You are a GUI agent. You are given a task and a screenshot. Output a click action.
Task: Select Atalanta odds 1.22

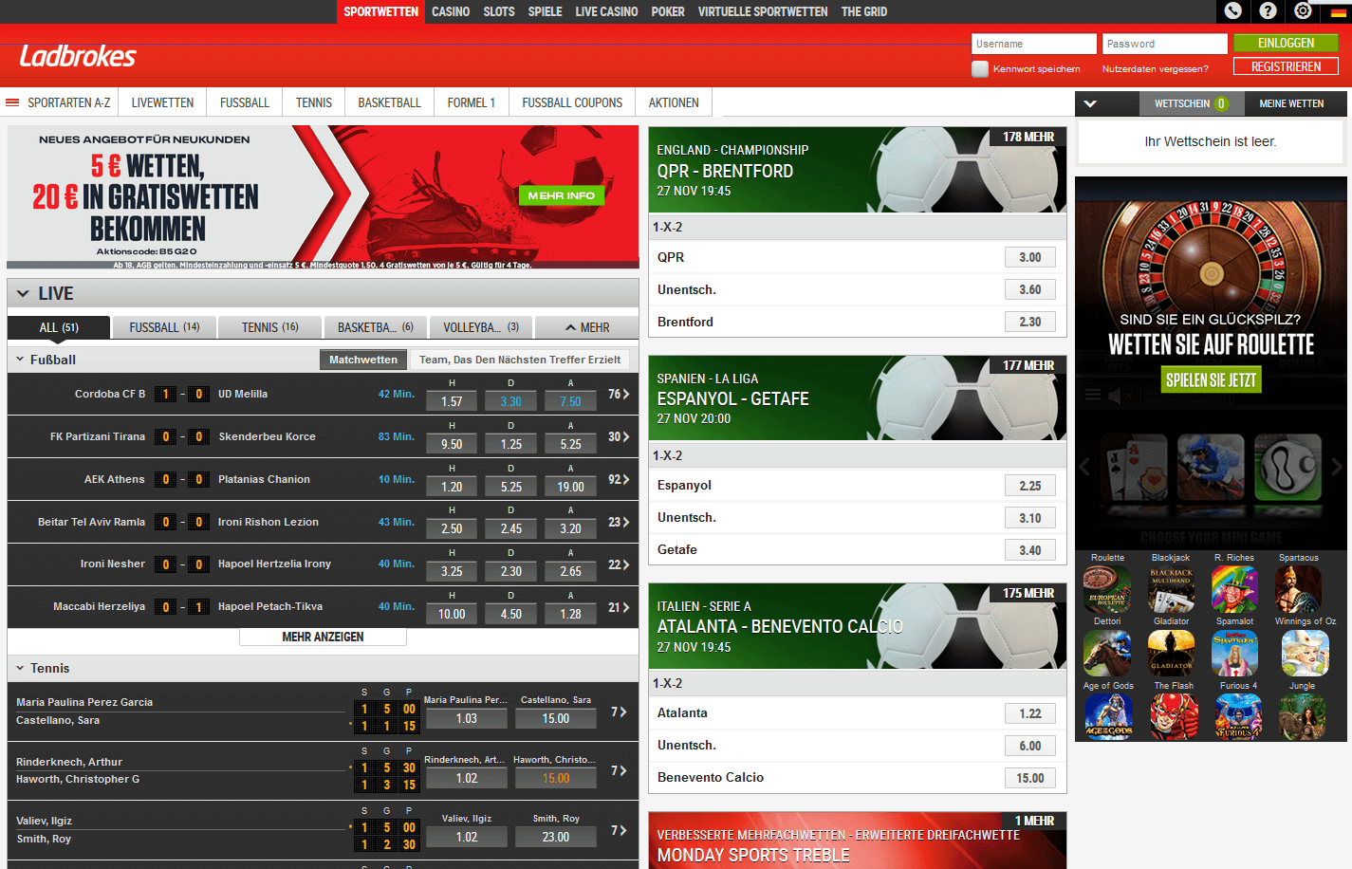pos(1030,713)
